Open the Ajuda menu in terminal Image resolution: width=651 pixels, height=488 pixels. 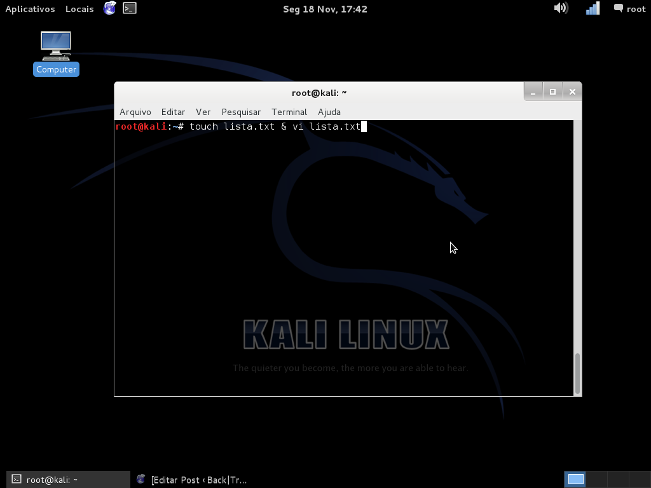329,112
